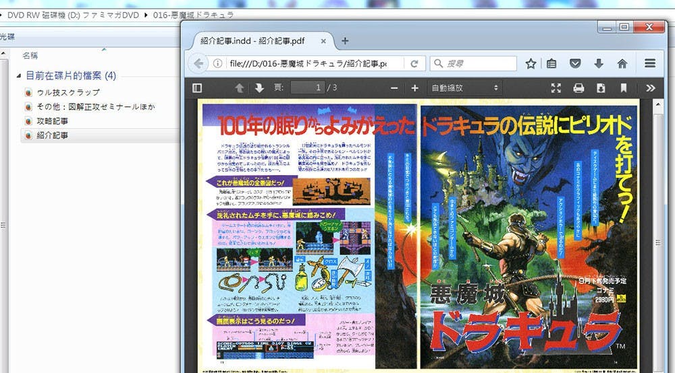Image resolution: width=675 pixels, height=373 pixels.
Task: Click PDF icon next to その他：図解正攻ゼミナールほか
Action: [28, 107]
